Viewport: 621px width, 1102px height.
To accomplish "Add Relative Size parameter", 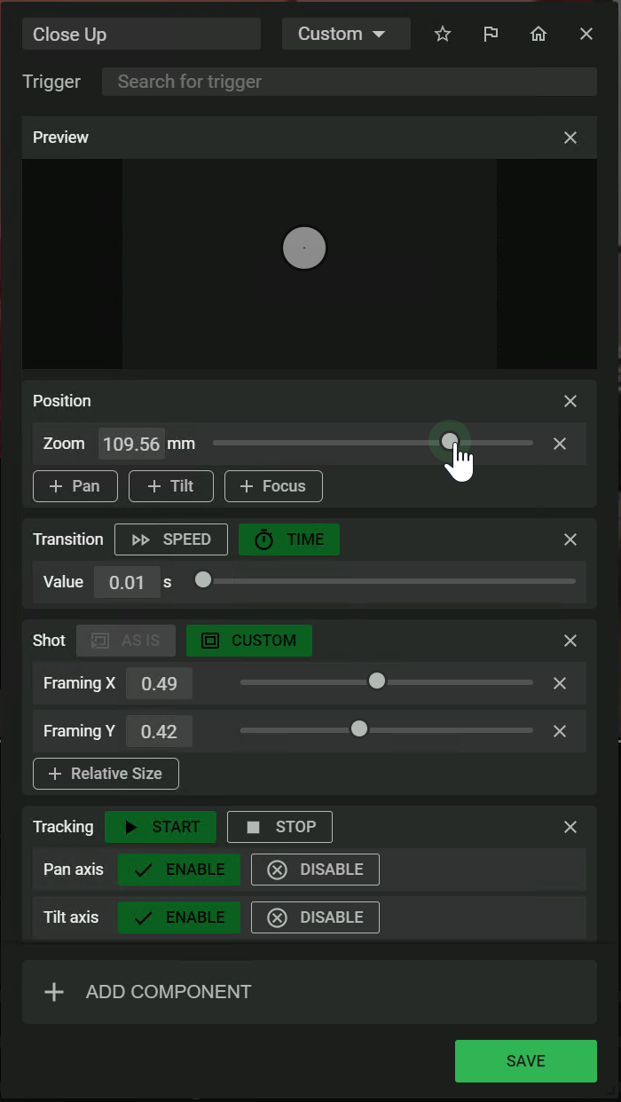I will point(106,774).
